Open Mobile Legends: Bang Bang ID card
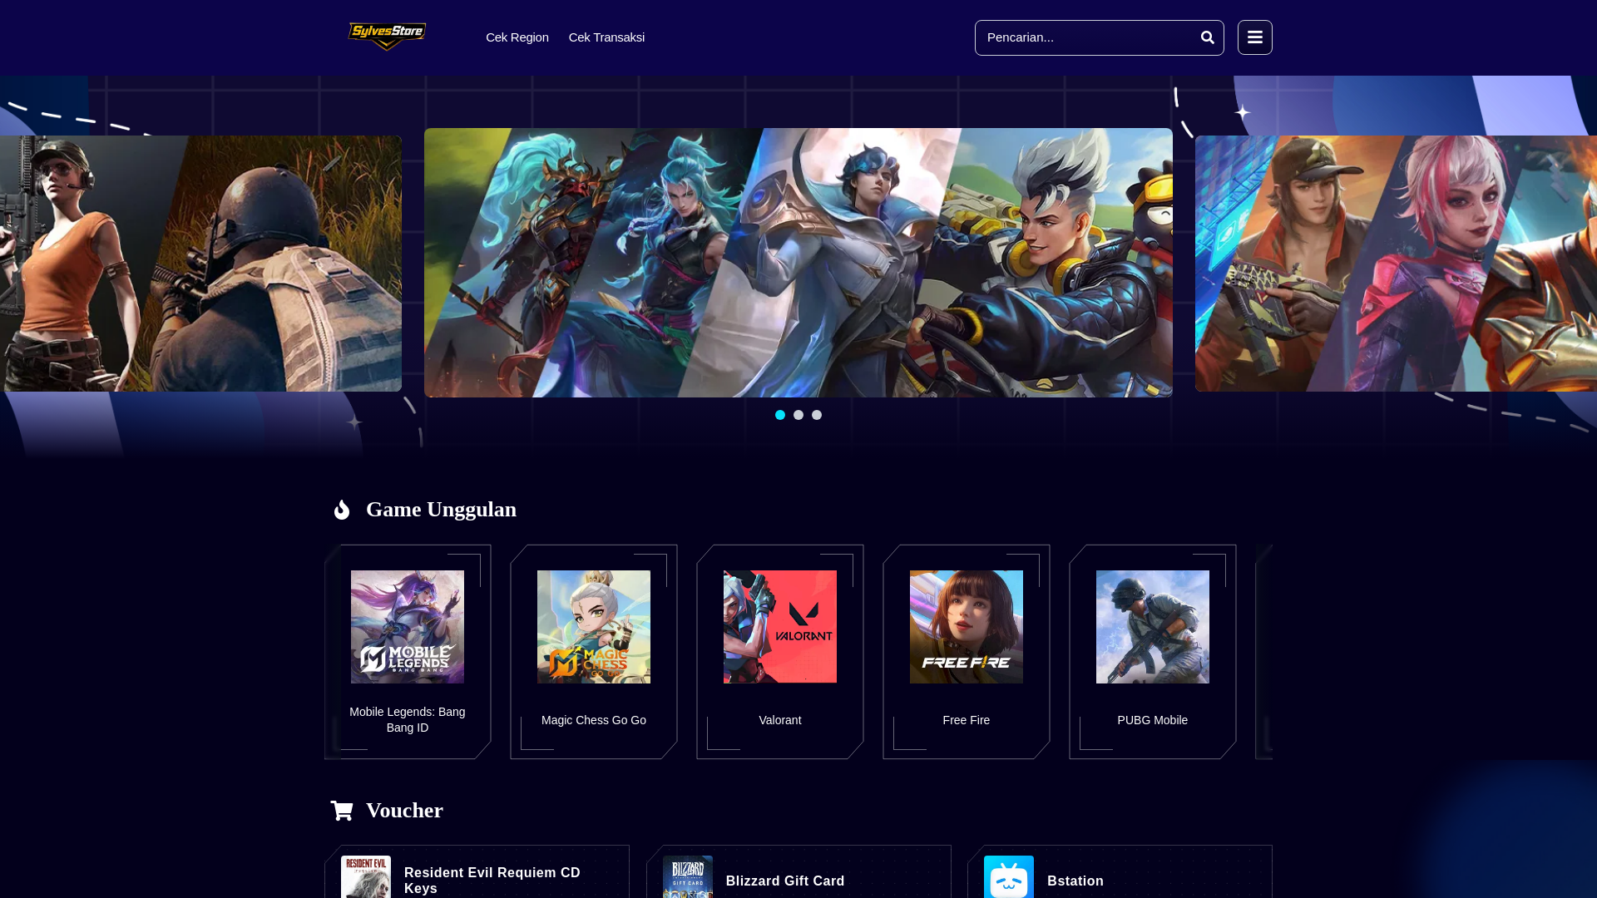 click(408, 652)
